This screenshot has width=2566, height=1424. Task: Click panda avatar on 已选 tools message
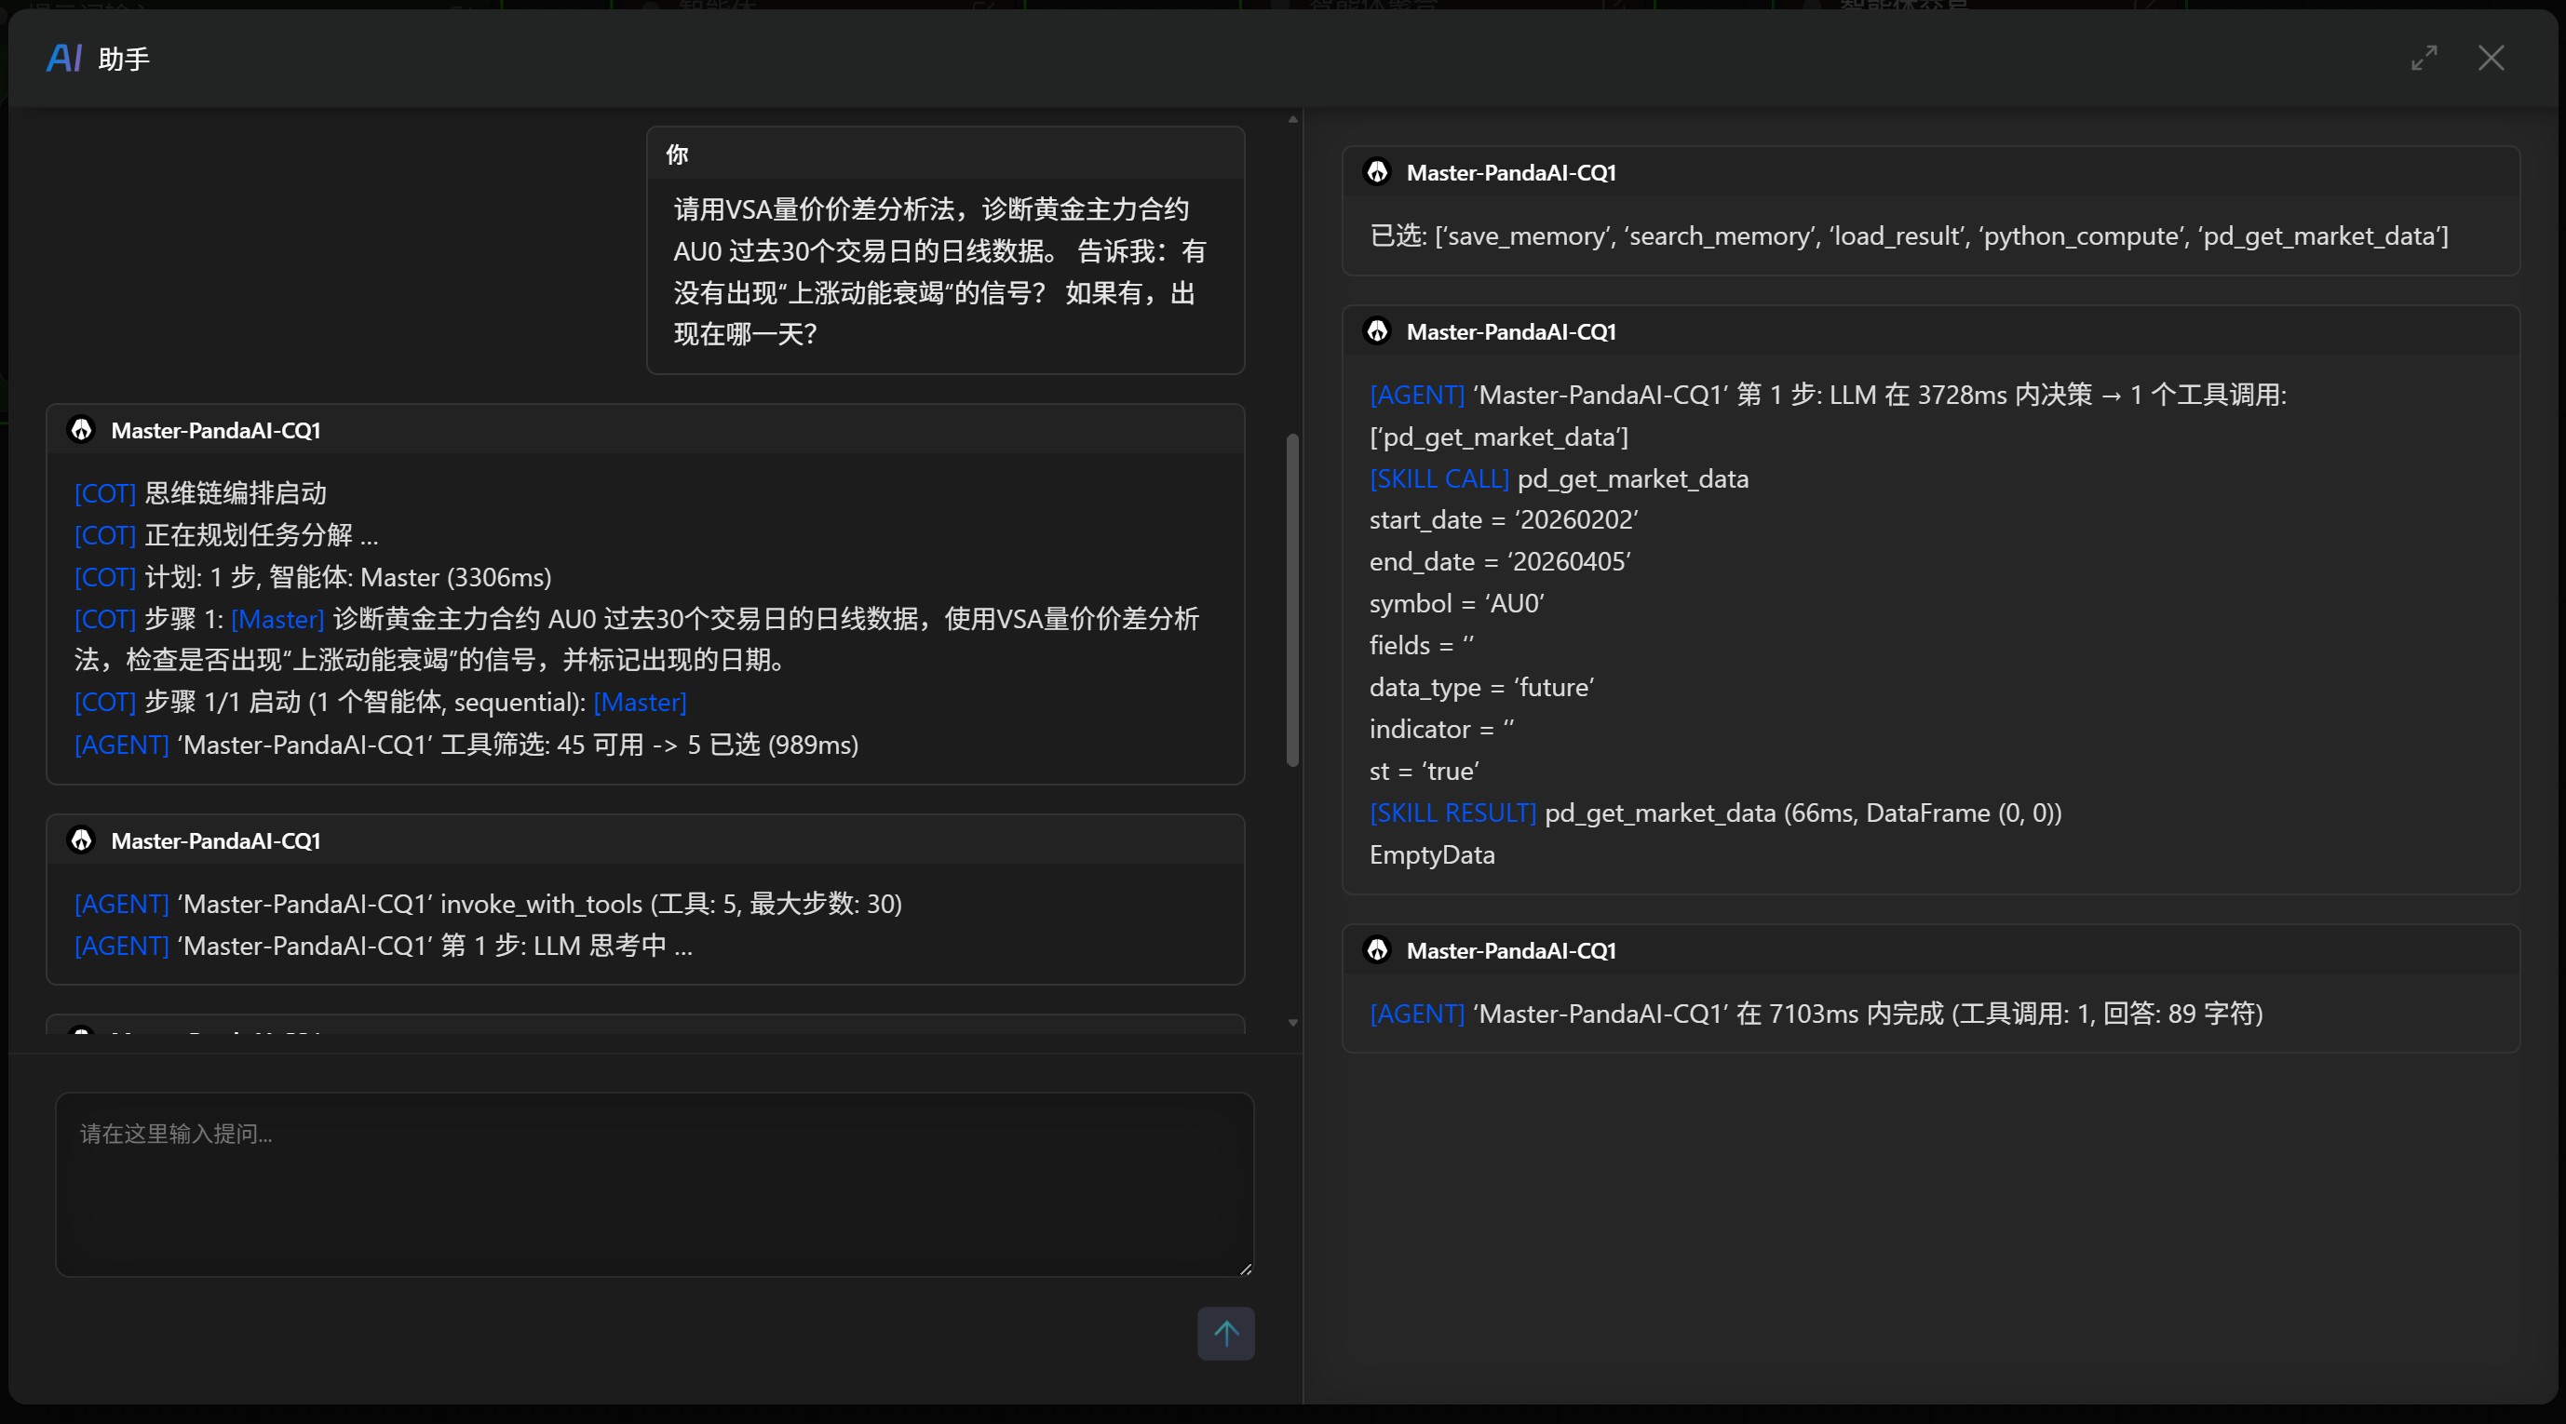click(1378, 172)
